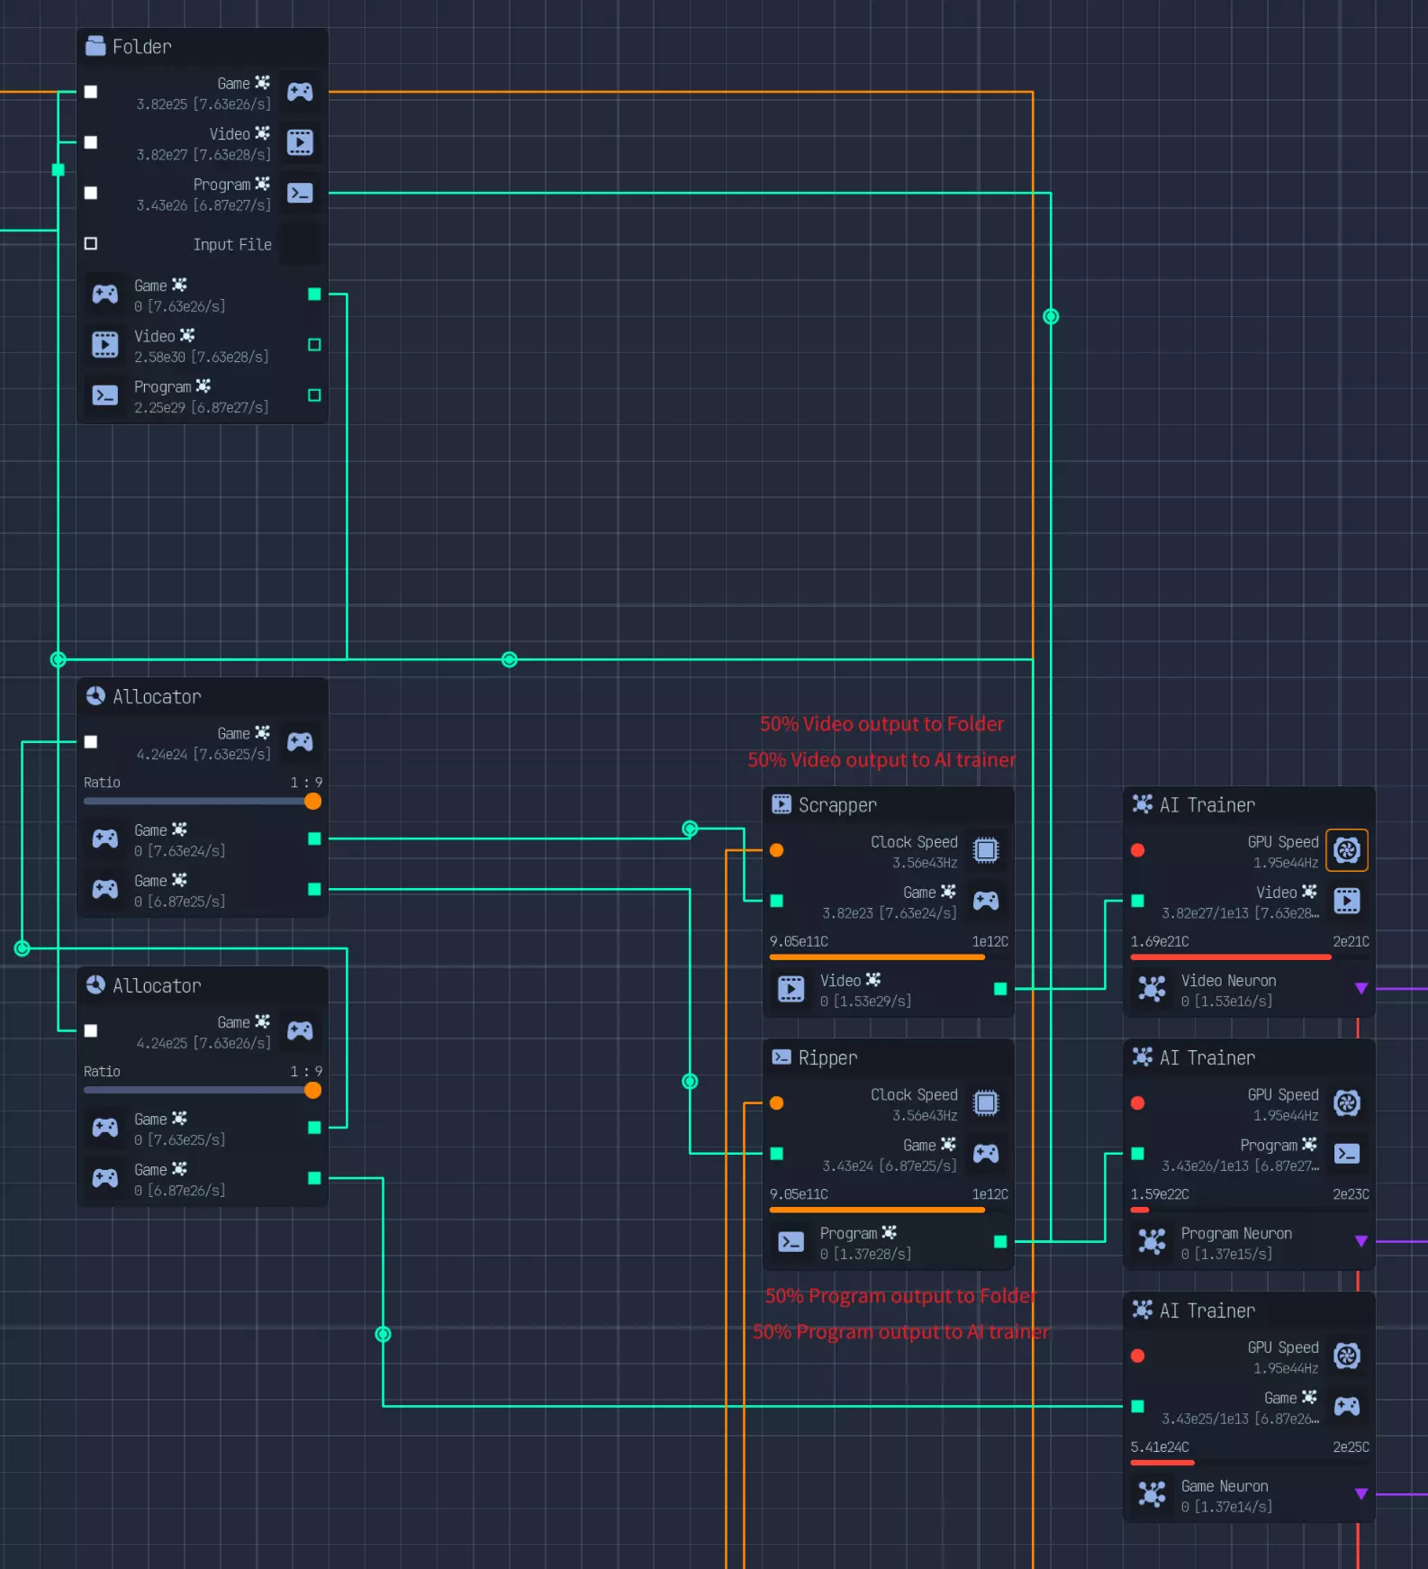Click the Scrapper Game input controller icon

pyautogui.click(x=986, y=901)
